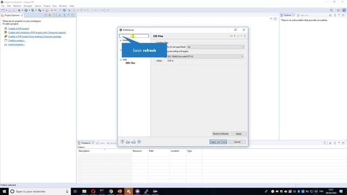Open the File menu
347x195 pixels.
[3, 6]
